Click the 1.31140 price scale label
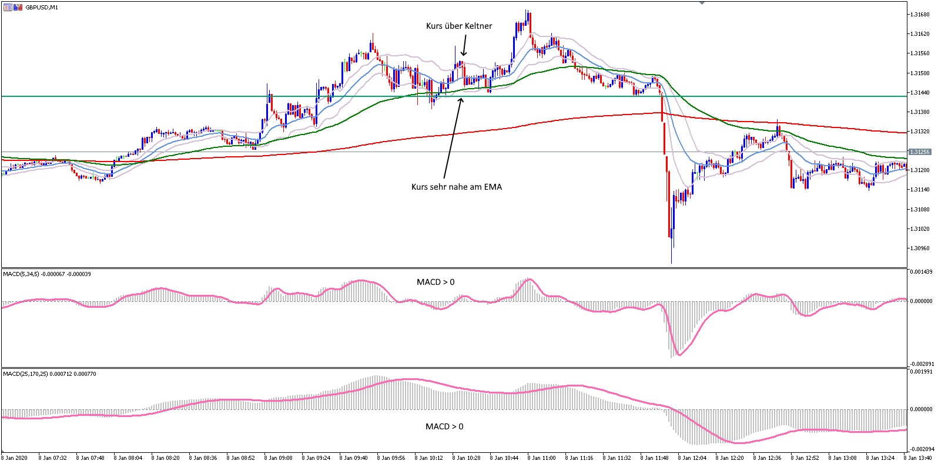The height and width of the screenshot is (464, 938). click(919, 189)
